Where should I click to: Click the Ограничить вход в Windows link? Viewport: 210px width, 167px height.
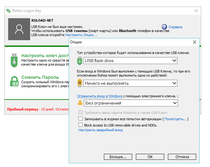[x=100, y=96]
